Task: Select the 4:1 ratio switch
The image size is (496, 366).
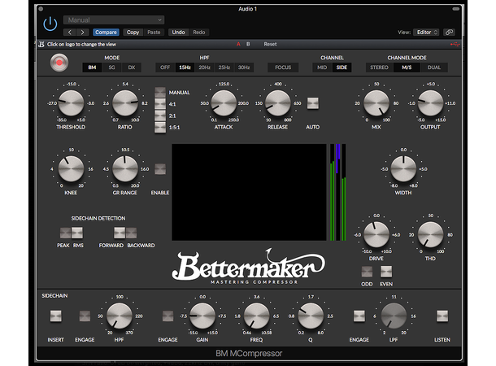Action: pyautogui.click(x=160, y=104)
